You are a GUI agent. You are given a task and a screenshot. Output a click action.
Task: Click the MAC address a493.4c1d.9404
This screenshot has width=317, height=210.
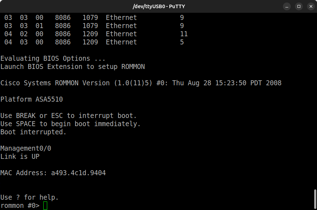(78, 173)
